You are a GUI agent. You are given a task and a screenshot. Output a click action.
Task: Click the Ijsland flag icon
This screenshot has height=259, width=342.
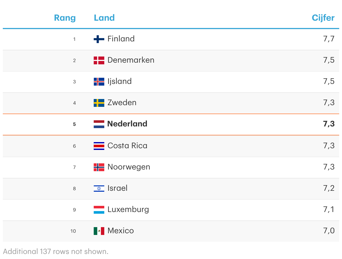click(x=99, y=82)
